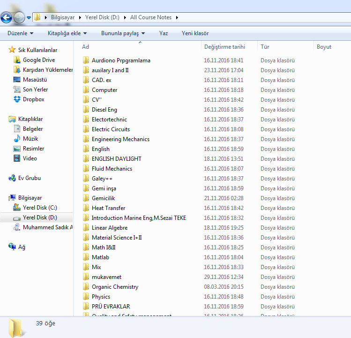Click the Yerel Disk (C:) drive icon
Viewport: 351px width, 338px height.
(17, 208)
